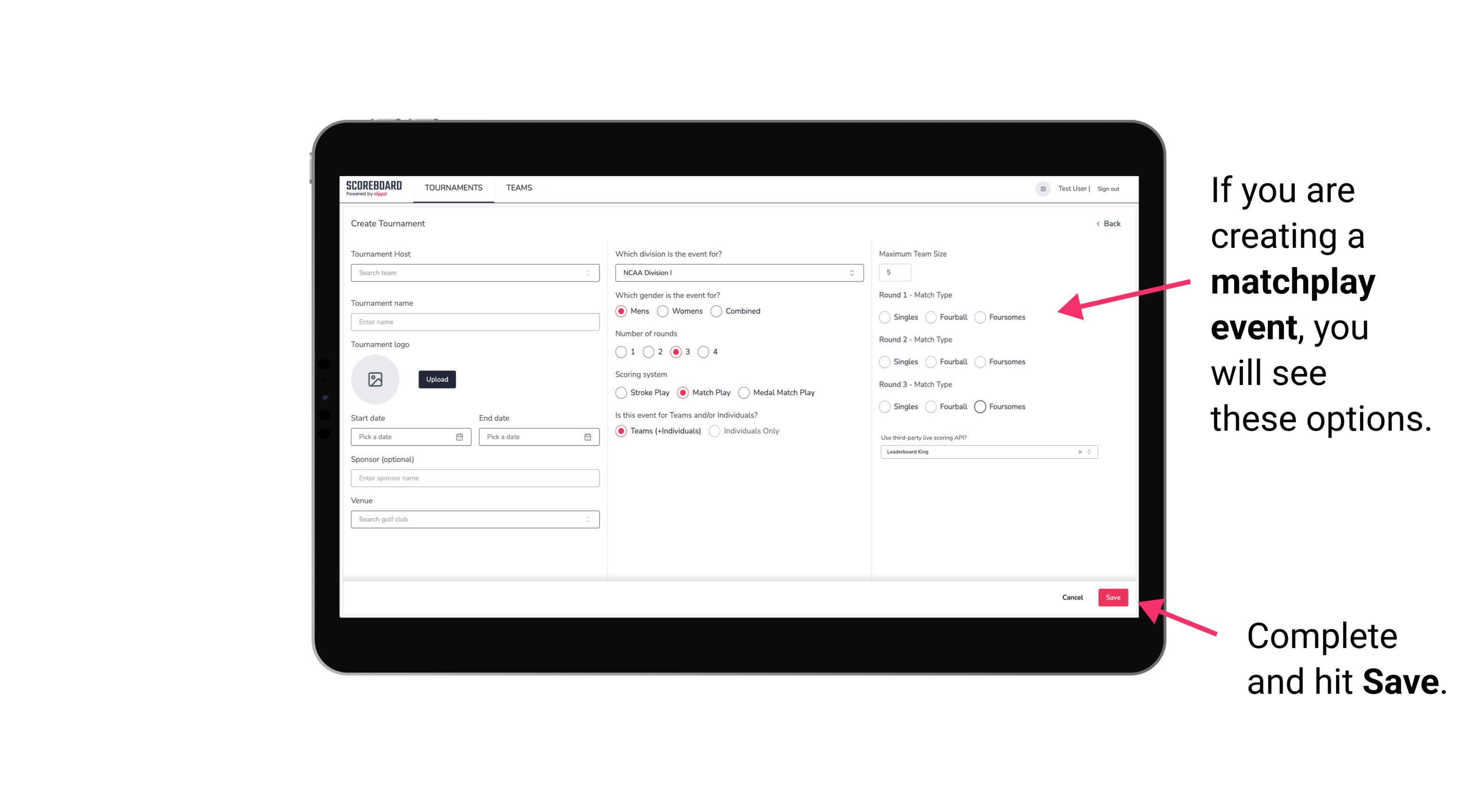Click the third-party API remove X icon
The height and width of the screenshot is (794, 1476).
tap(1079, 451)
